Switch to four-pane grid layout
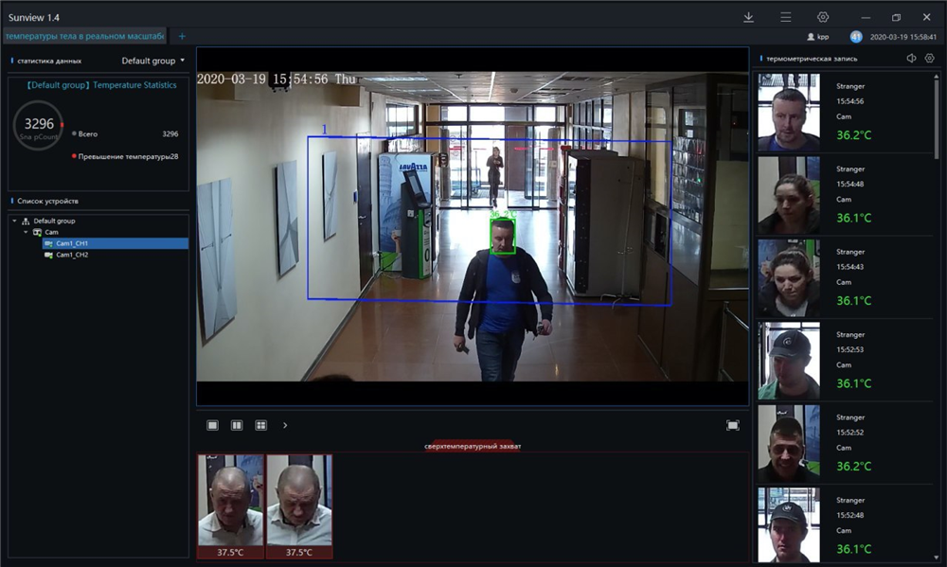Screen dimensions: 947x567 (261, 425)
